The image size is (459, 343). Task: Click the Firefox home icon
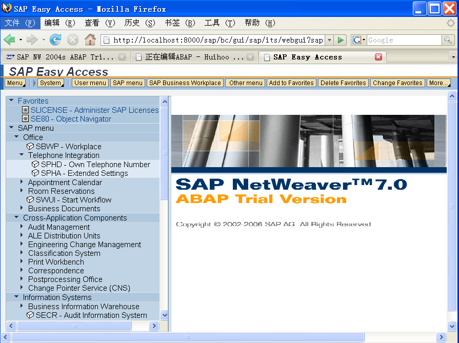click(x=90, y=40)
